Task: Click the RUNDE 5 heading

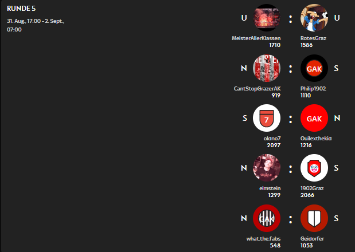Action: (x=21, y=9)
